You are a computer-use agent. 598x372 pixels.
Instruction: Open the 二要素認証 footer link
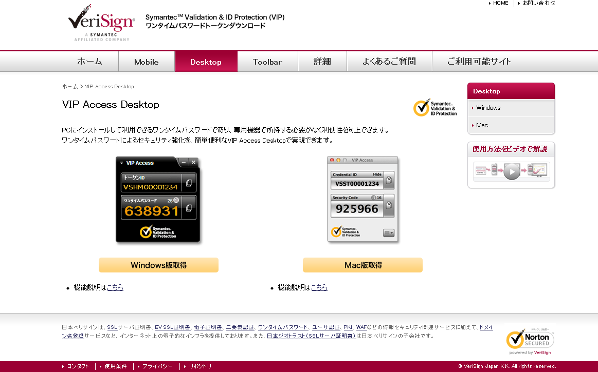(240, 327)
